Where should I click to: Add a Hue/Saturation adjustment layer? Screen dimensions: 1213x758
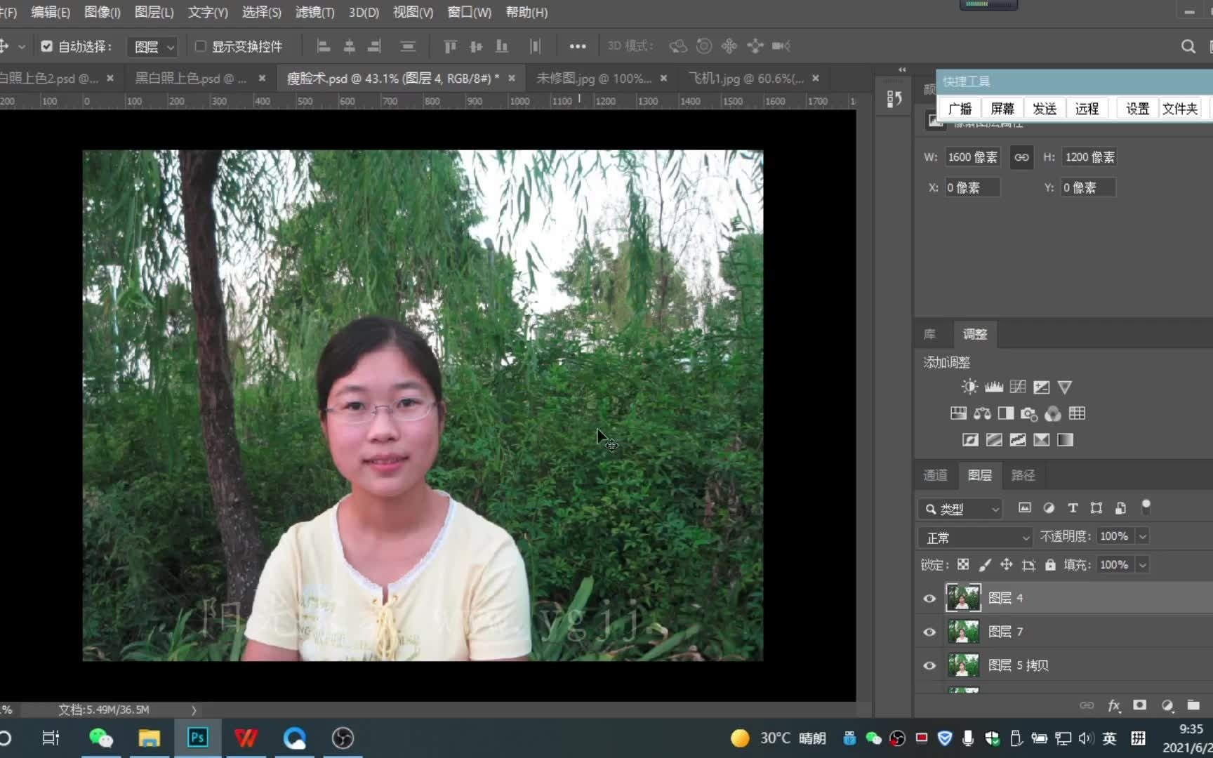(x=957, y=413)
